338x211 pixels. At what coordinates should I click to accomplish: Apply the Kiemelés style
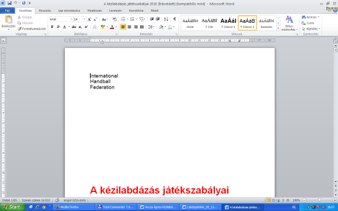pyautogui.click(x=266, y=23)
